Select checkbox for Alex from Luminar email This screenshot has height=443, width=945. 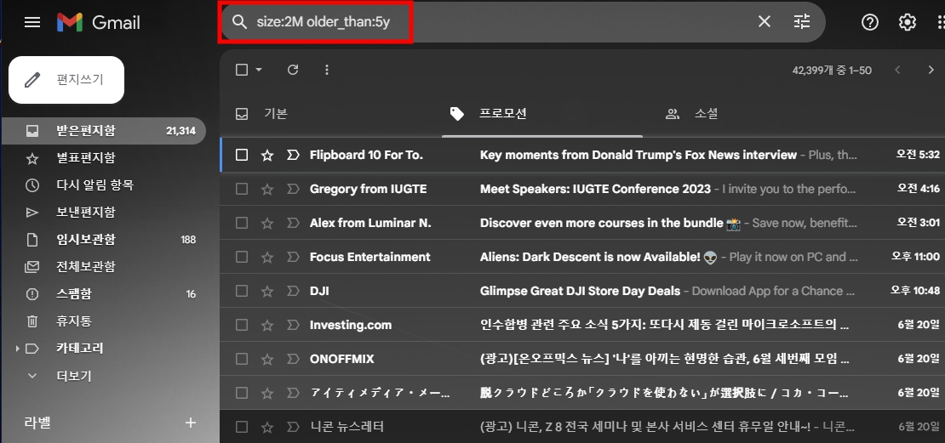242,224
